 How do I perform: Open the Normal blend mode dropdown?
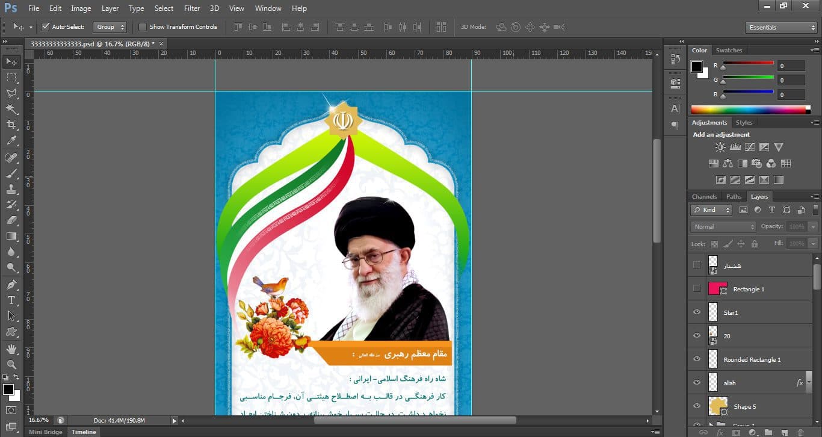coord(723,227)
